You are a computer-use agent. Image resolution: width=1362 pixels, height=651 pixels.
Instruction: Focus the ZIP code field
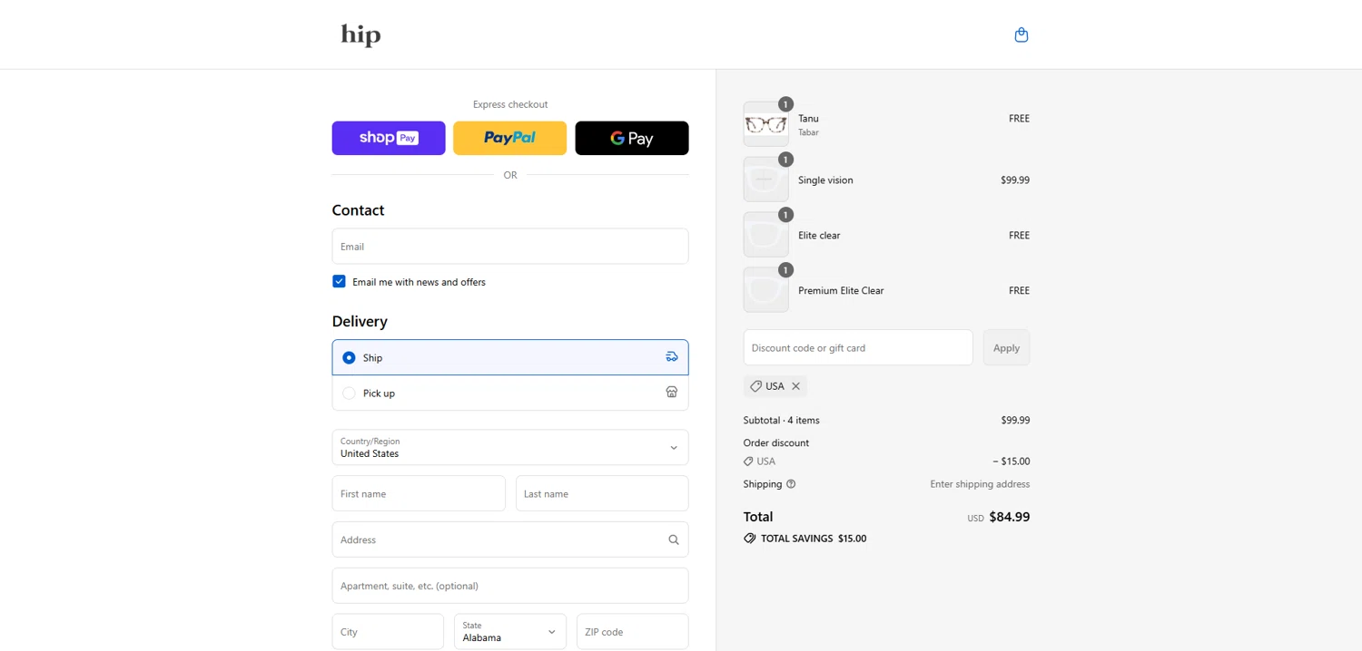633,632
